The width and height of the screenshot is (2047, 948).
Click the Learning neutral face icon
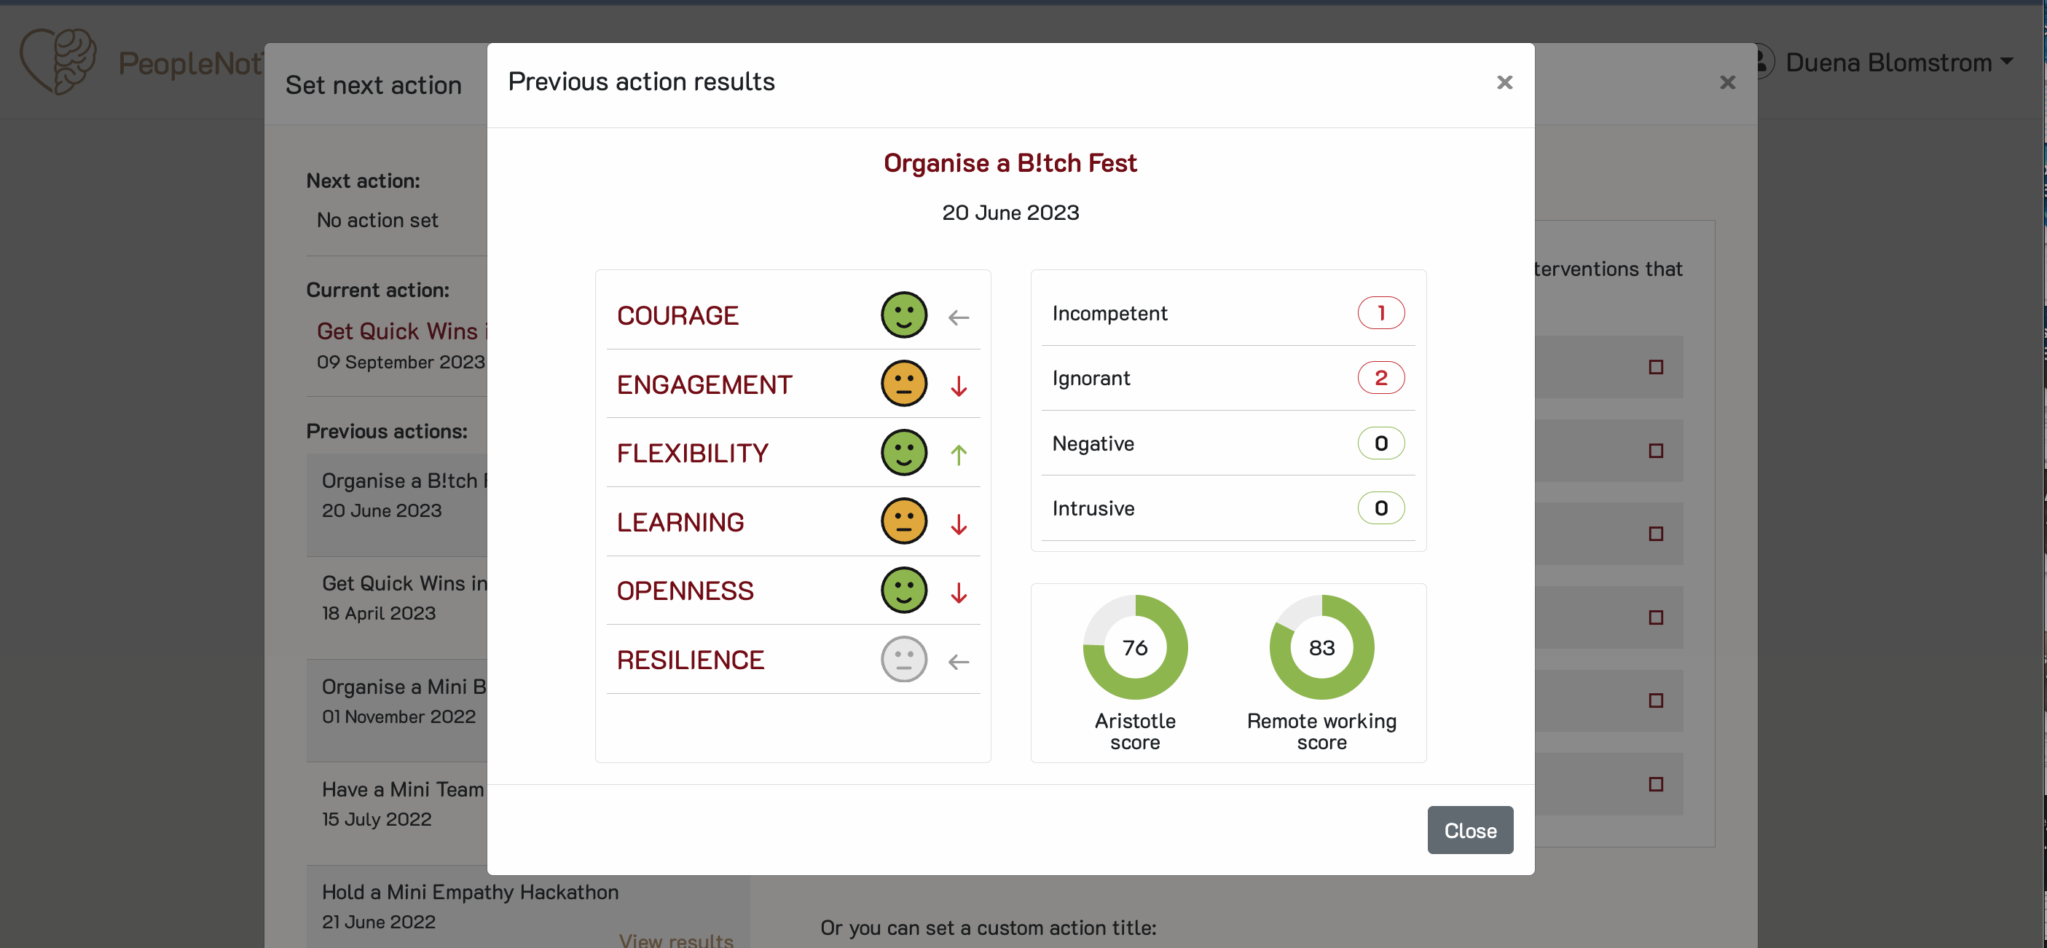pos(903,521)
